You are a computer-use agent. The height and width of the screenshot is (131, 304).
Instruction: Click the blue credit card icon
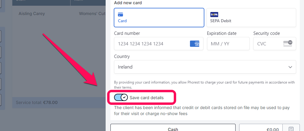(x=120, y=14)
